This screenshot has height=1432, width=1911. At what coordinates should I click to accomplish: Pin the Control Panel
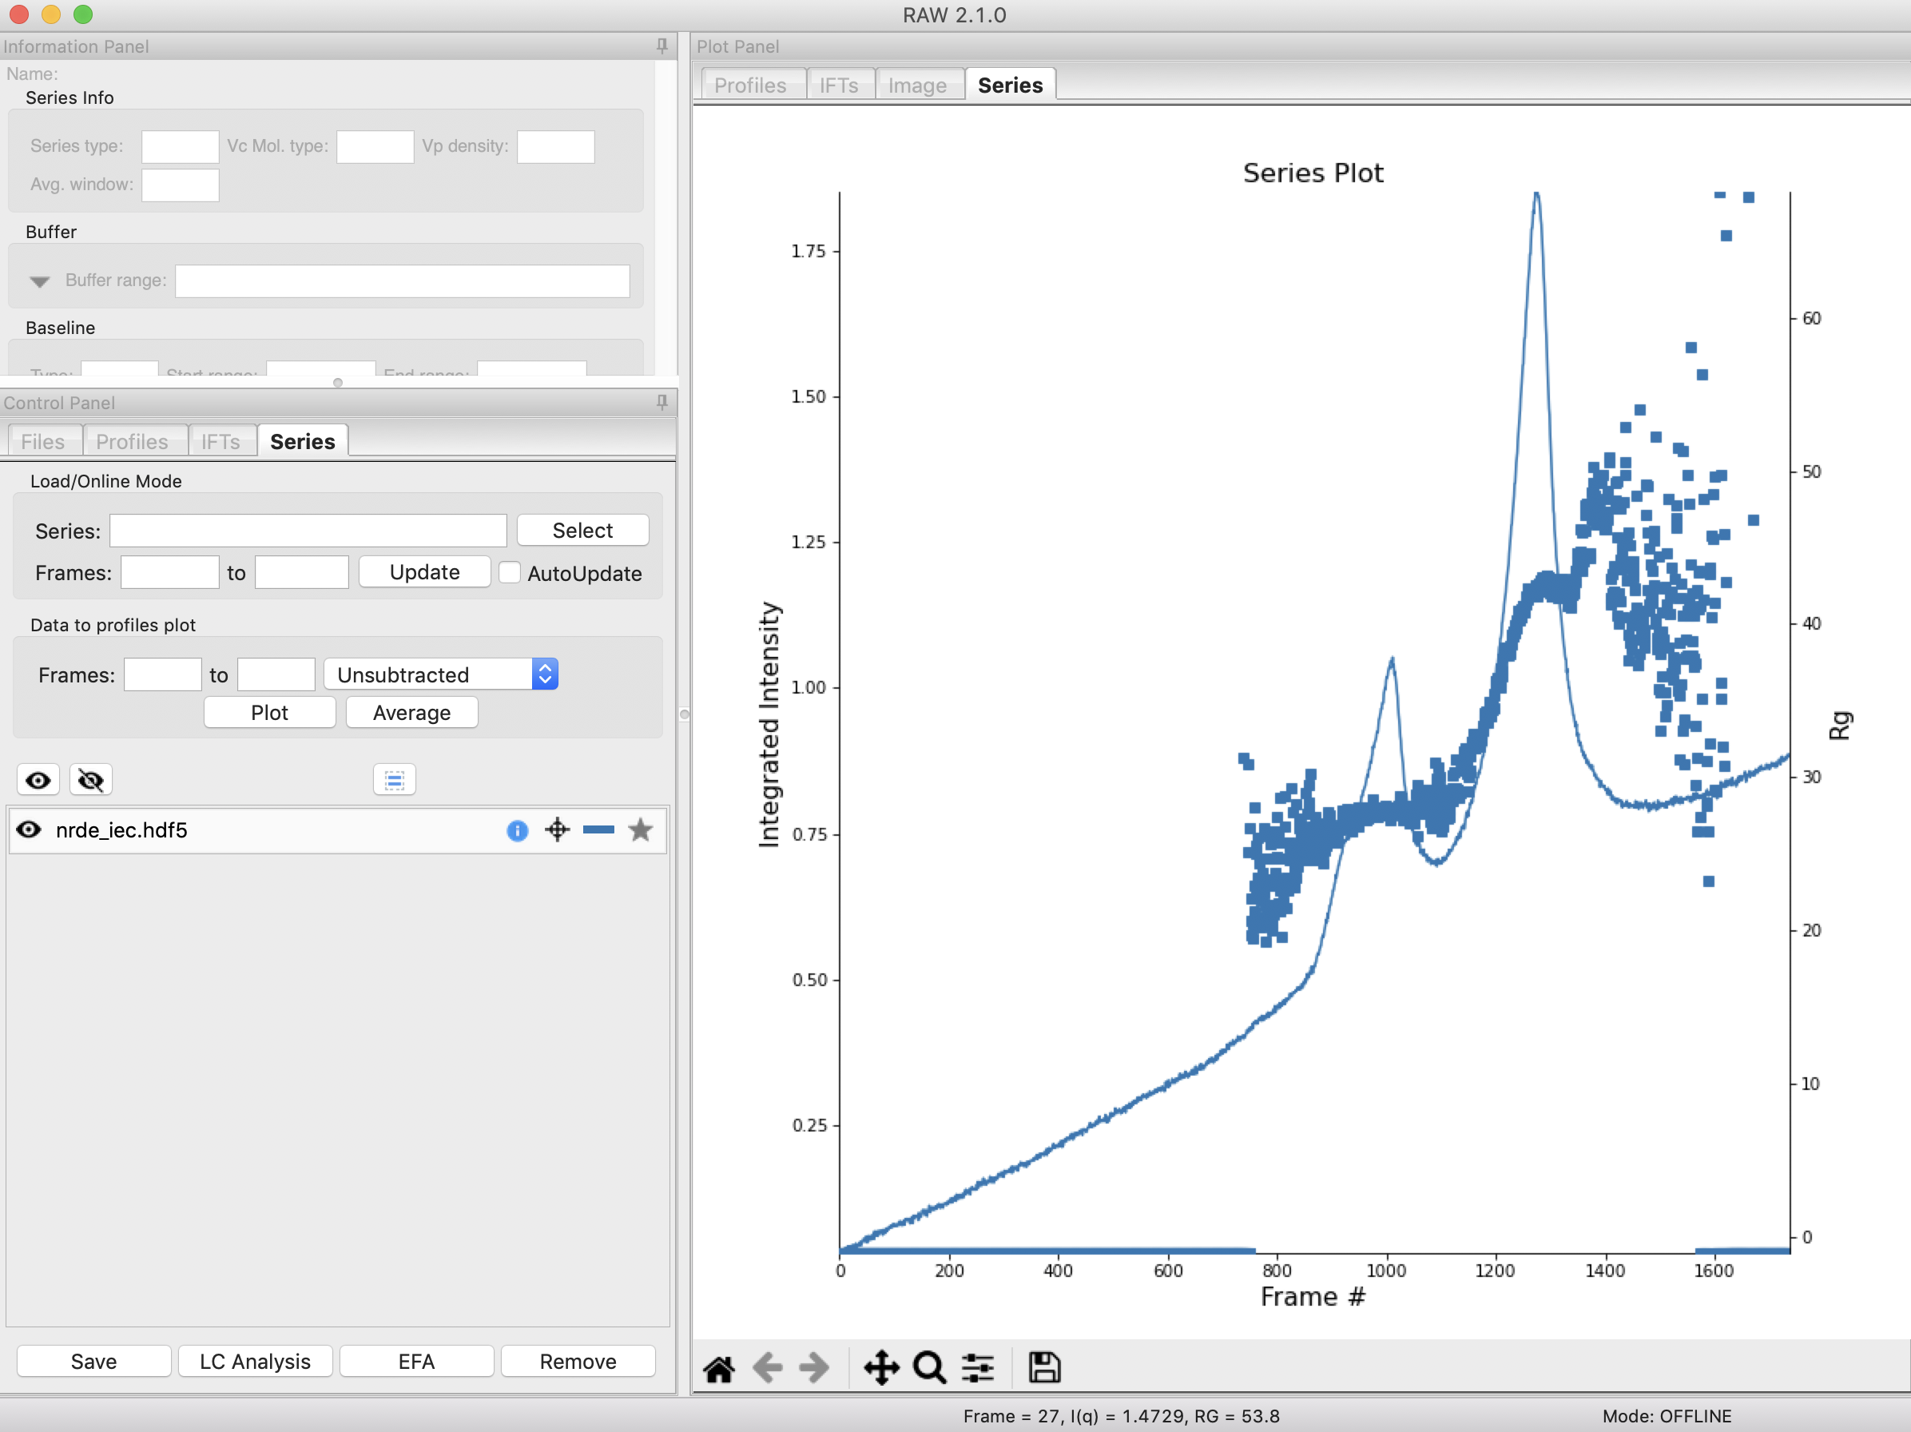pos(661,402)
